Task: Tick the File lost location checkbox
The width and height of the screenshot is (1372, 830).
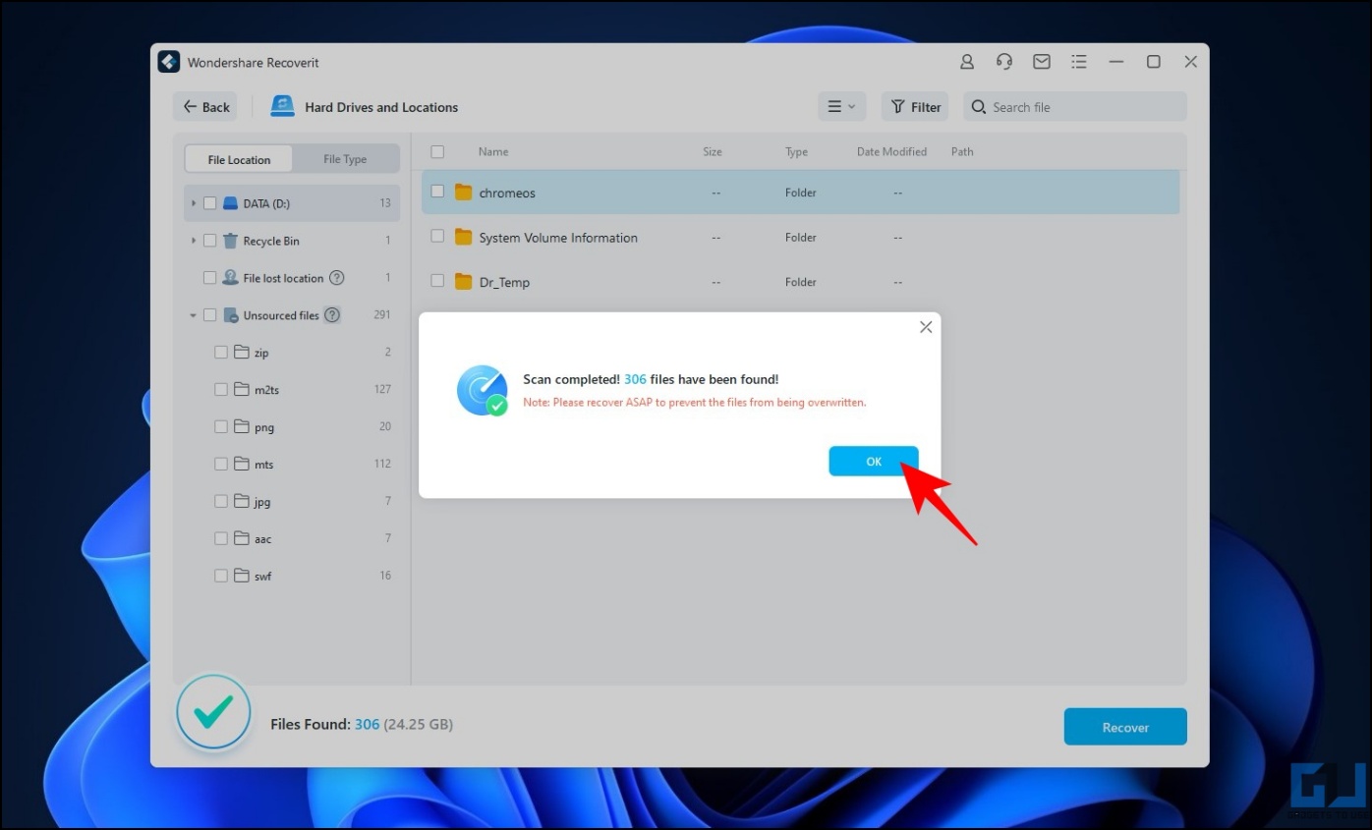Action: point(209,278)
